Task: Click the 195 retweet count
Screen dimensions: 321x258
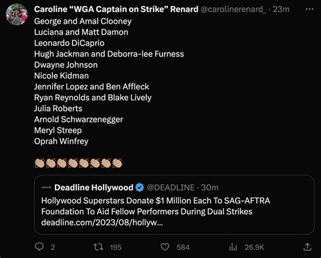Action: pos(116,247)
